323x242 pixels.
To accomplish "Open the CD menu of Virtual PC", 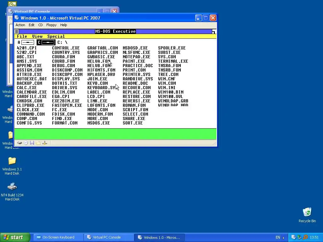I will click(x=40, y=25).
